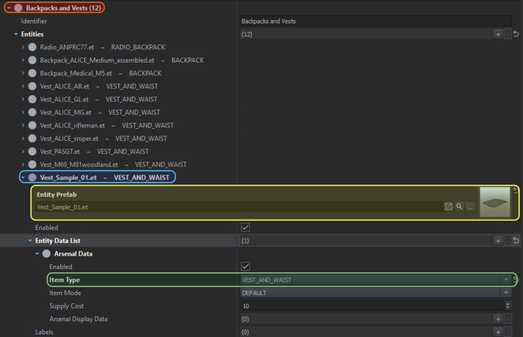Reset the Entities list to default
The width and height of the screenshot is (523, 337).
coord(516,34)
